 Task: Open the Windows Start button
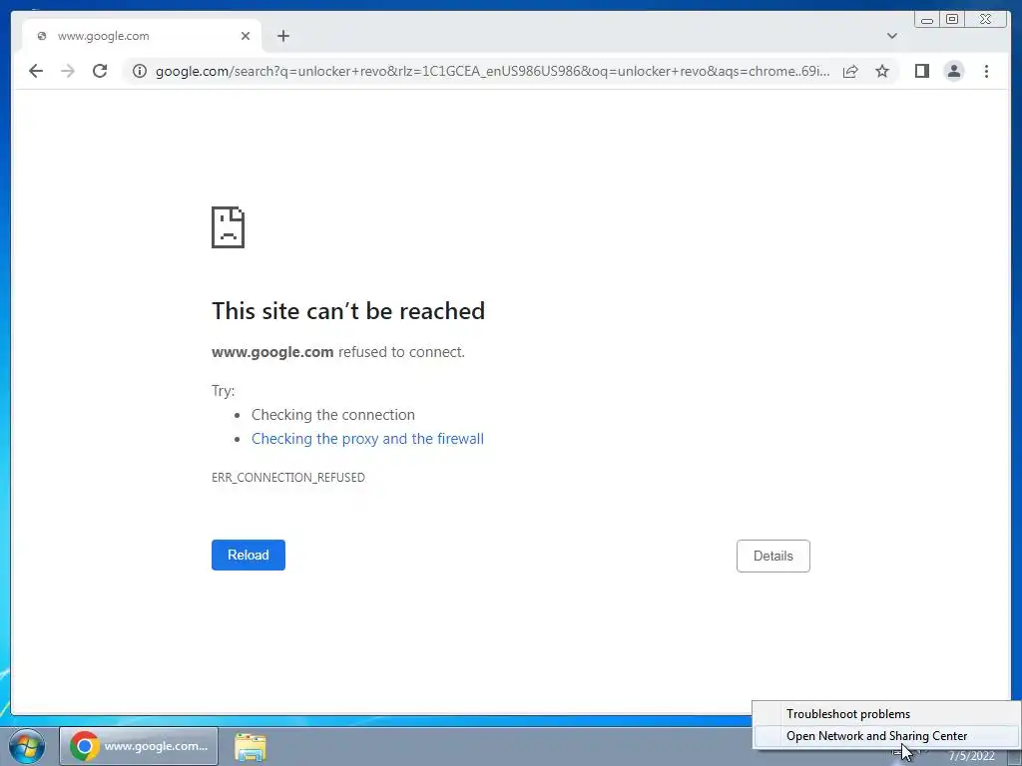(x=27, y=746)
